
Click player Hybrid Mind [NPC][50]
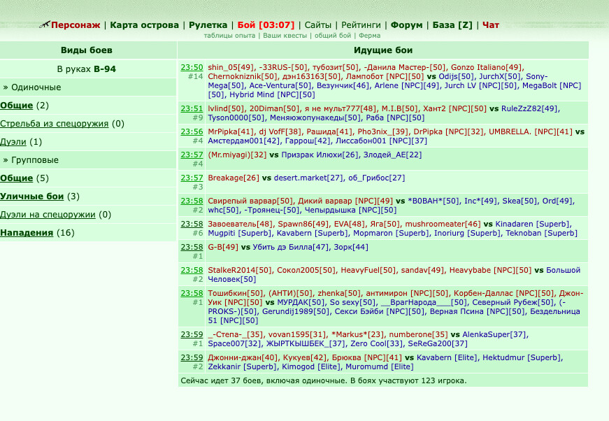click(272, 95)
